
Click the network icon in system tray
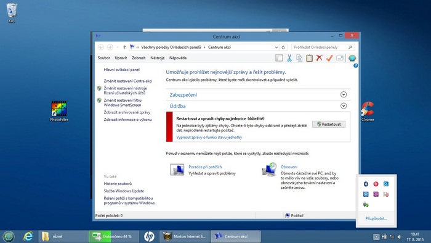[x=392, y=237]
